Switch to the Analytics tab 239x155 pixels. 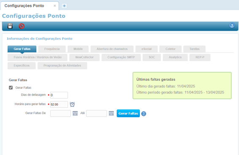(x=175, y=57)
